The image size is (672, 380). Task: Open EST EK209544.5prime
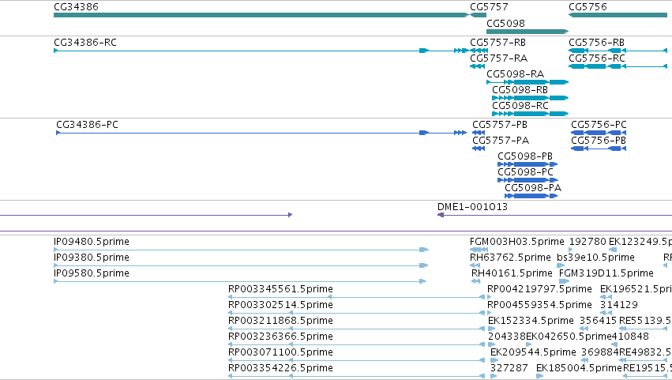click(533, 353)
